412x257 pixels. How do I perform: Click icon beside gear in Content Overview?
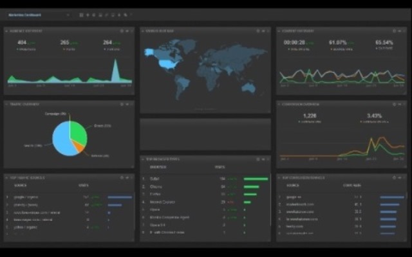[400, 31]
